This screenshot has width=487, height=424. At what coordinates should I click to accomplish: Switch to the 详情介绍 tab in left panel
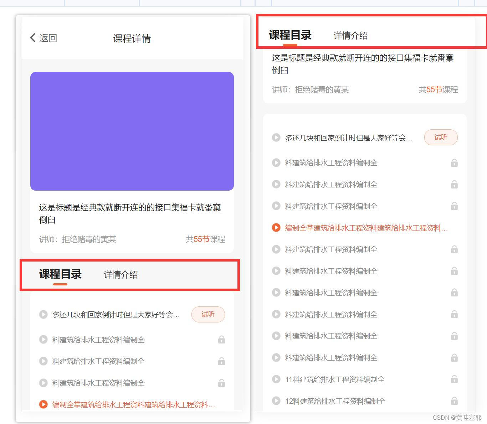(120, 274)
